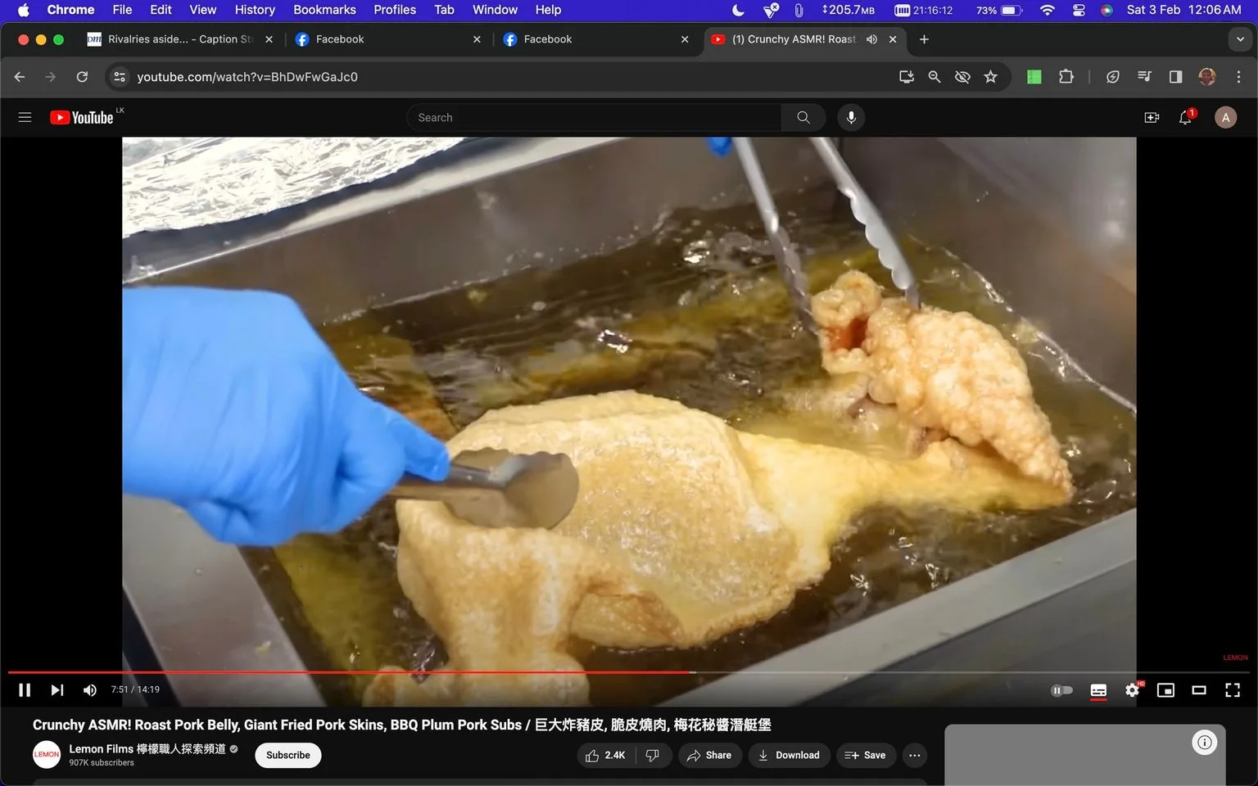Screen dimensions: 1258x786
Task: Skip to the next video
Action: [57, 690]
